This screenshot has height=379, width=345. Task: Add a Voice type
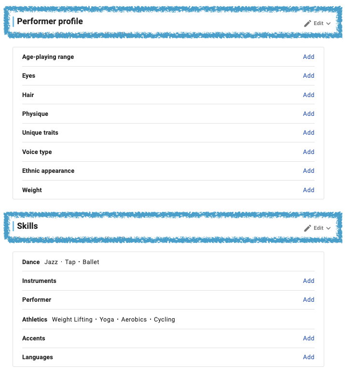coord(308,152)
